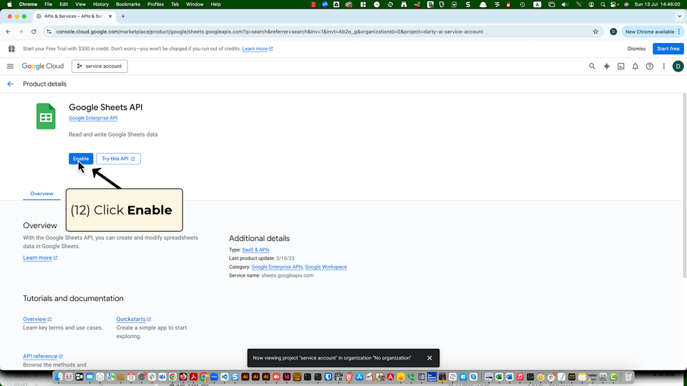
Task: Open the notifications bell
Action: tap(635, 66)
